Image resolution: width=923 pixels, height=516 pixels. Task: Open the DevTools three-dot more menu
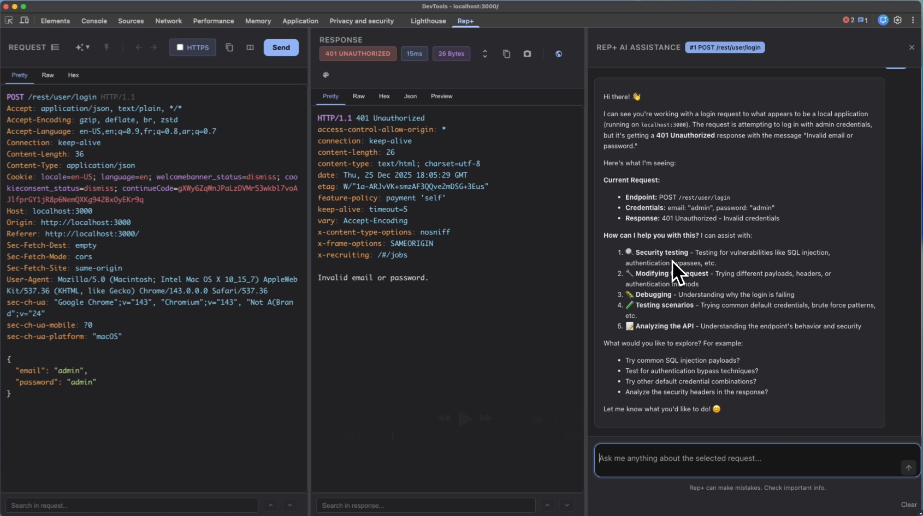coord(913,20)
